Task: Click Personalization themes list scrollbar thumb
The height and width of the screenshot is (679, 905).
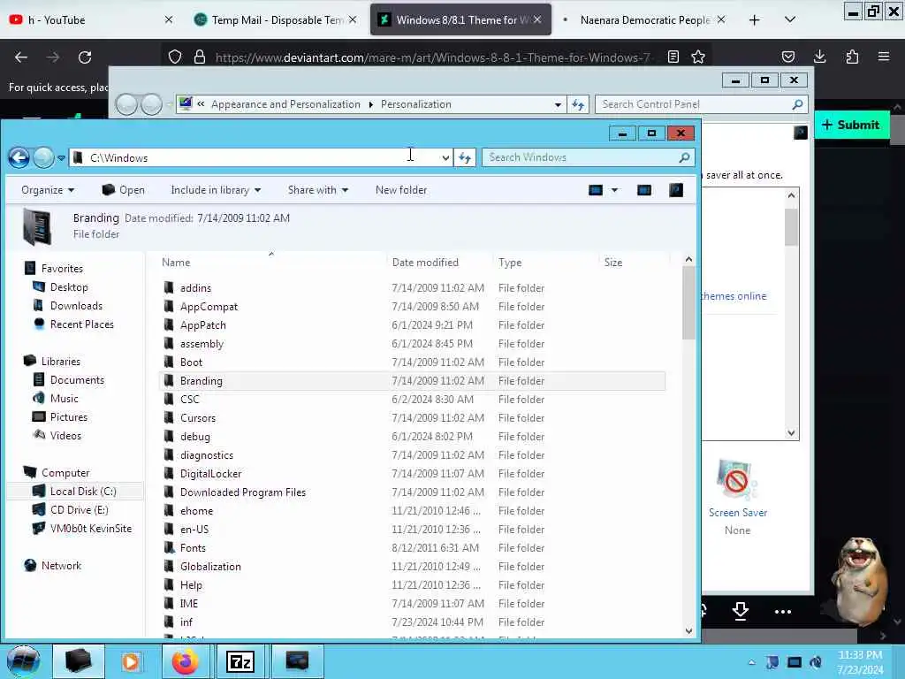Action: tap(791, 226)
